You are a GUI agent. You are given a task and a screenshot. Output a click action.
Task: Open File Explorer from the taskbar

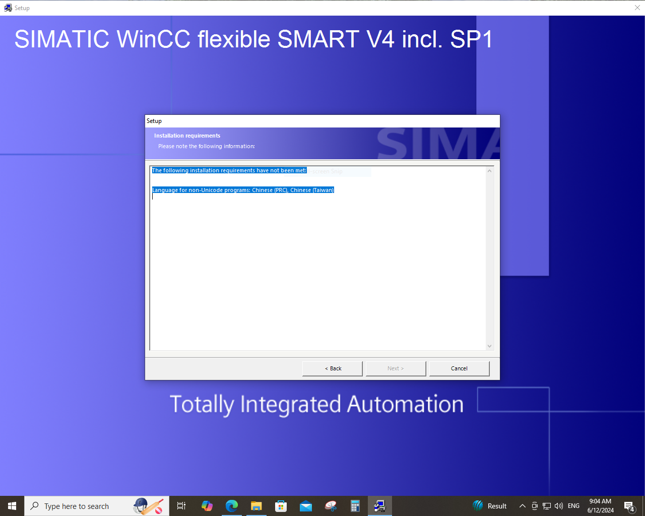tap(256, 506)
